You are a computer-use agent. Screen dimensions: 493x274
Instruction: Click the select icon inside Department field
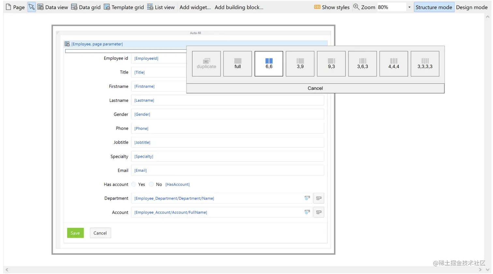pyautogui.click(x=307, y=198)
